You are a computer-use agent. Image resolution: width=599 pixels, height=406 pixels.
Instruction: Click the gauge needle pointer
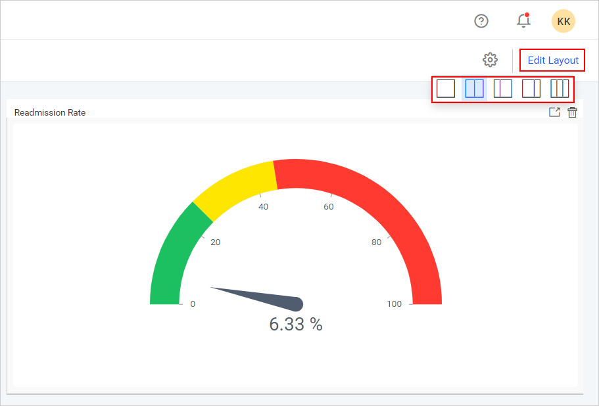pyautogui.click(x=263, y=297)
